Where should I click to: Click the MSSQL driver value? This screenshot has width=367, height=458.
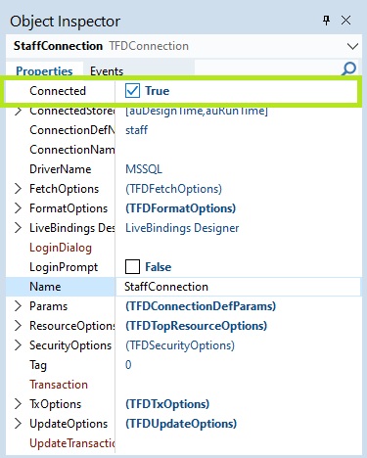tap(144, 169)
